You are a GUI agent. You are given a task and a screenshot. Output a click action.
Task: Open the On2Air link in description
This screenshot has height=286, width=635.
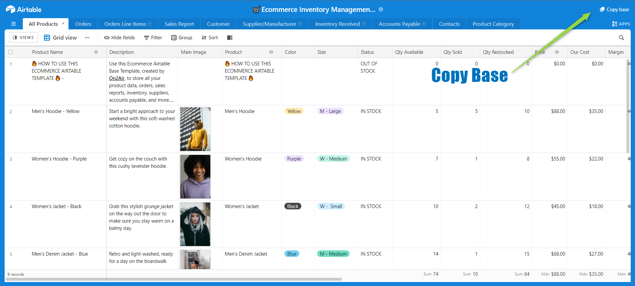(x=117, y=78)
